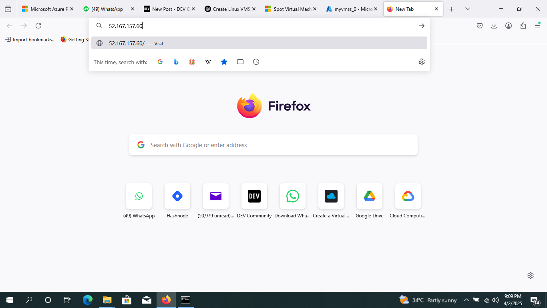Show hidden tray icons chevron

pos(466,300)
